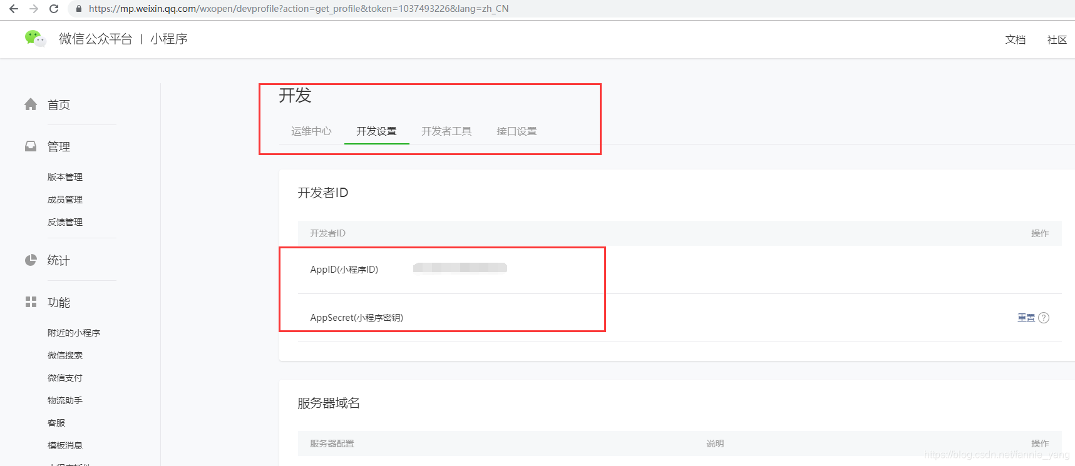Open 版本管理 in the sidebar
Image resolution: width=1075 pixels, height=466 pixels.
click(x=65, y=177)
